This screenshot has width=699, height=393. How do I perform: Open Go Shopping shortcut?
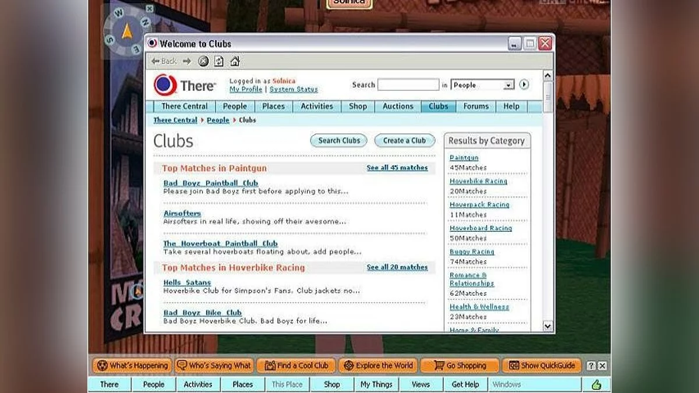coord(460,366)
